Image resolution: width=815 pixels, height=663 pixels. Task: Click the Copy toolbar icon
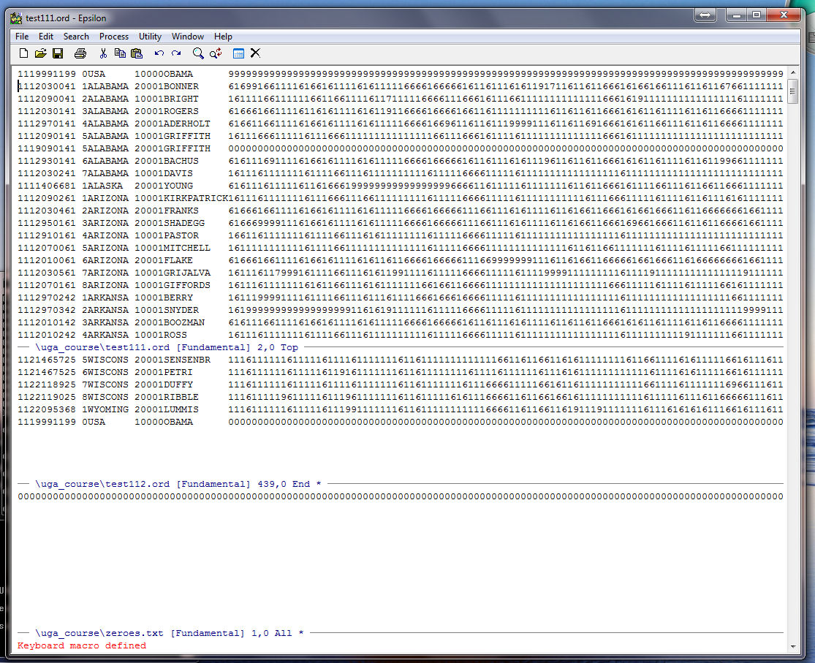120,53
